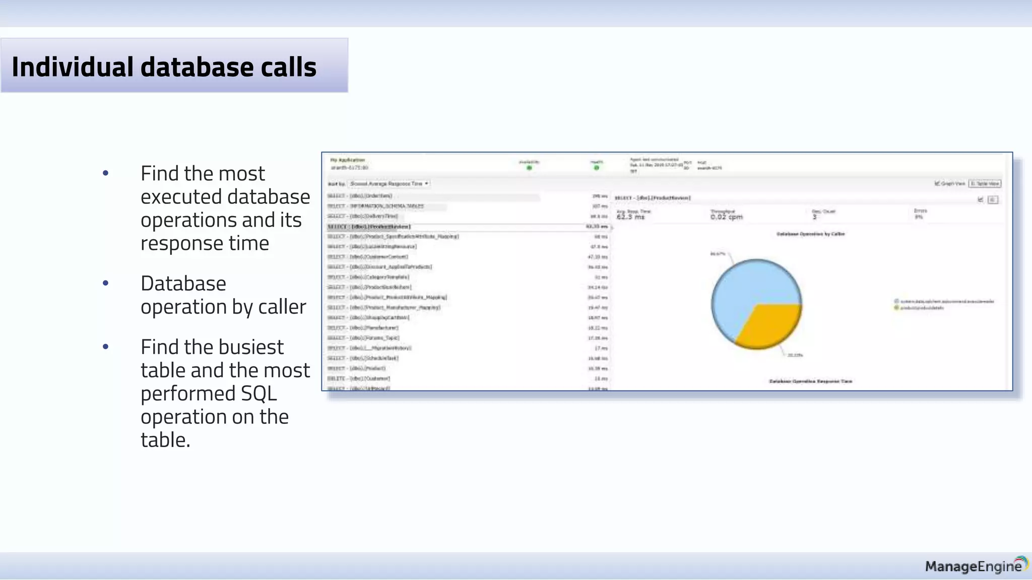The image size is (1032, 580).
Task: Click the Database Operation by Caller chart title
Action: pos(810,234)
